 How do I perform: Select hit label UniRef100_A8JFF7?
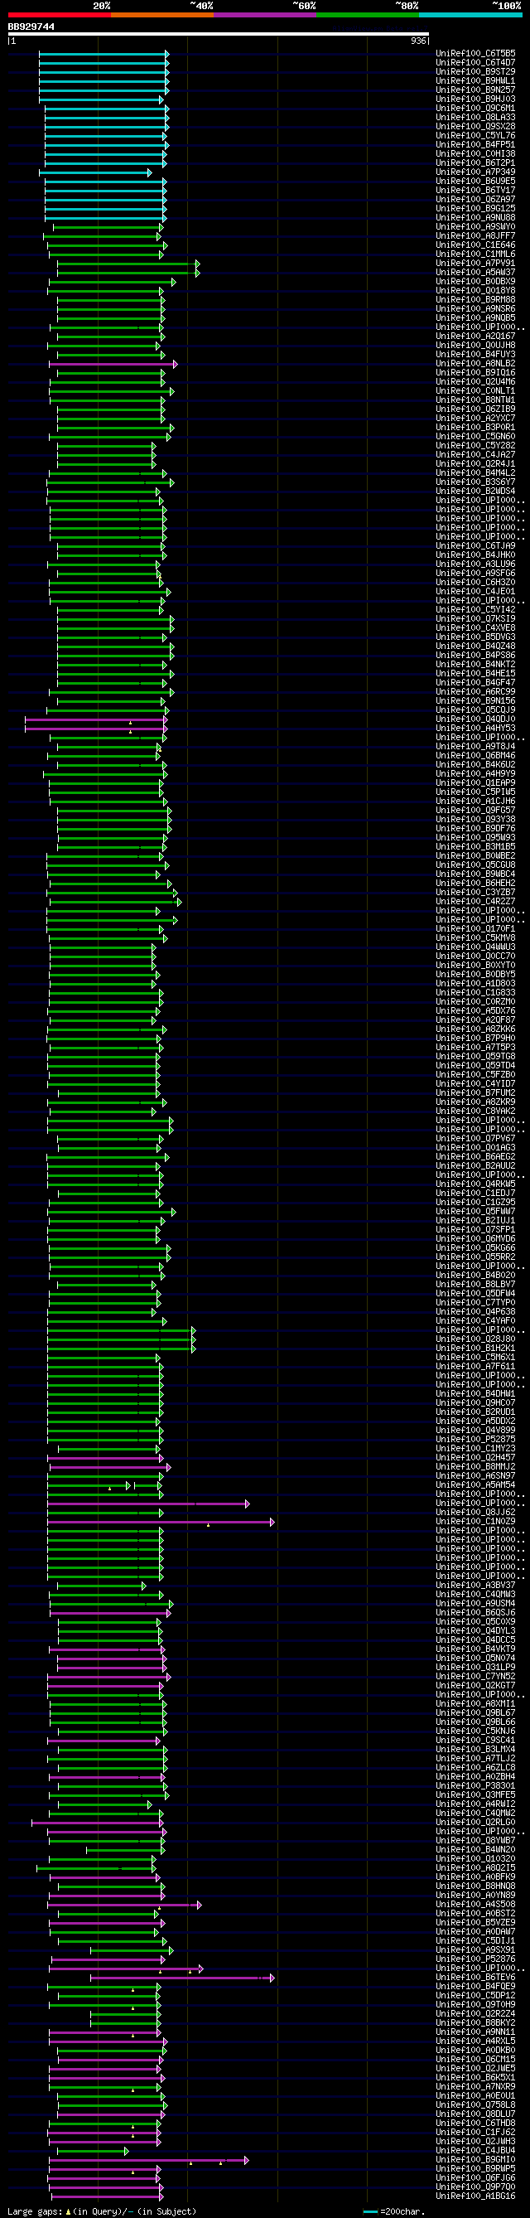coord(476,236)
